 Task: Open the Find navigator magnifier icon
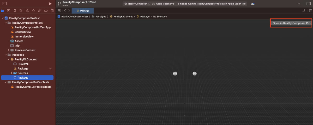[21, 11]
